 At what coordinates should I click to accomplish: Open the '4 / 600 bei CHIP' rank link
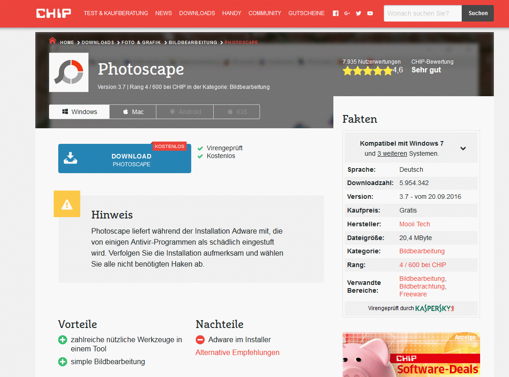tap(423, 265)
